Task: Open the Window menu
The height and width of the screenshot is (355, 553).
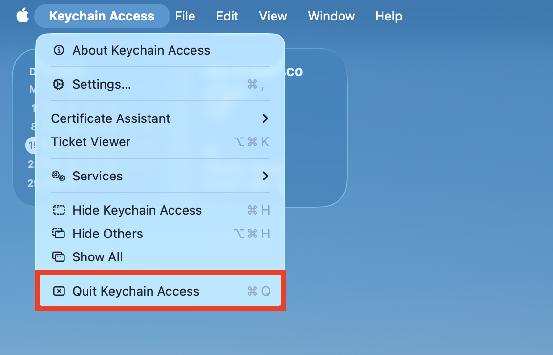Action: [331, 16]
